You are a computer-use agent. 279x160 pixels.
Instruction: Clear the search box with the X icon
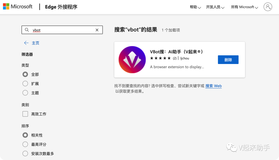click(x=97, y=30)
